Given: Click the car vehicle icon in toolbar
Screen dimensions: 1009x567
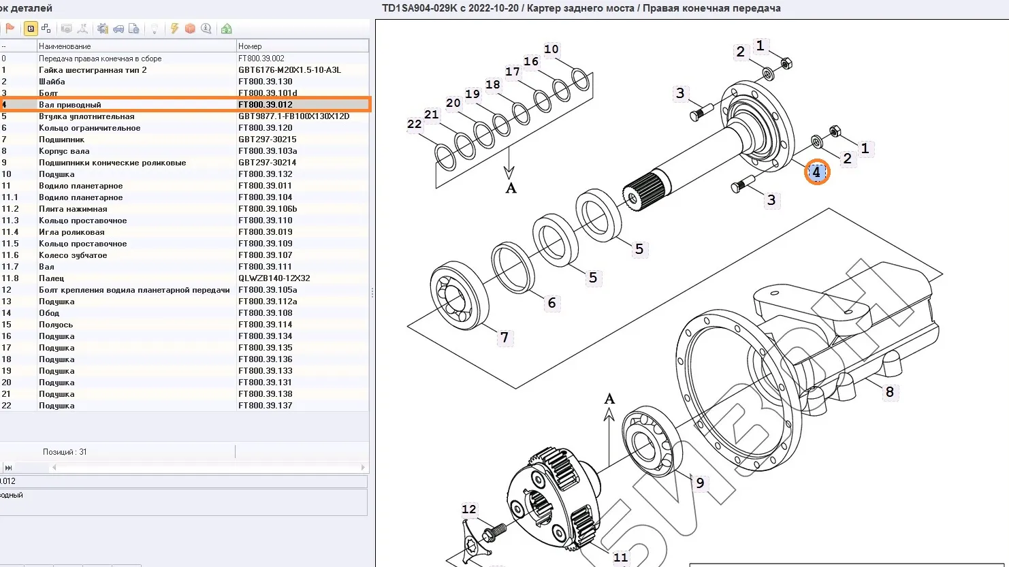Looking at the screenshot, I should (x=118, y=29).
